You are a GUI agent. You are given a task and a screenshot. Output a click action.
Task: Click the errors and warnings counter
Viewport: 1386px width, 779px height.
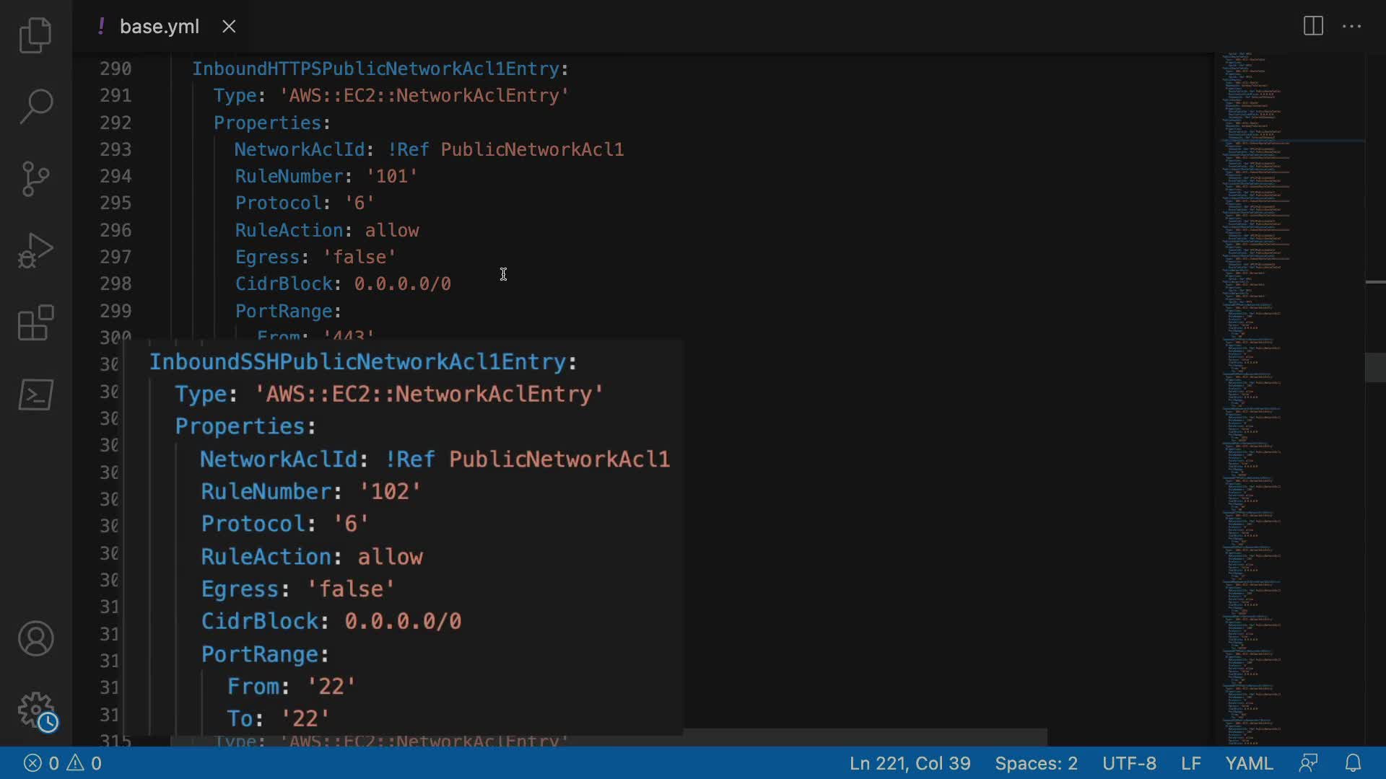tap(63, 763)
